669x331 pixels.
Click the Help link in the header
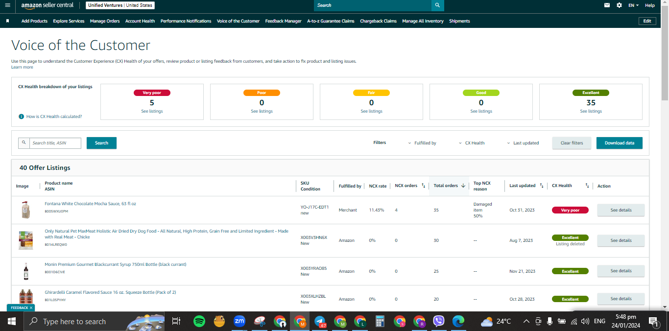coord(650,5)
